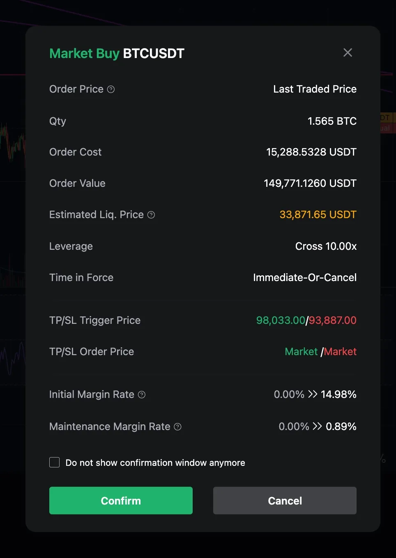Click the Cross 10.00x leverage value
Screen dimensions: 396x558
[326, 246]
